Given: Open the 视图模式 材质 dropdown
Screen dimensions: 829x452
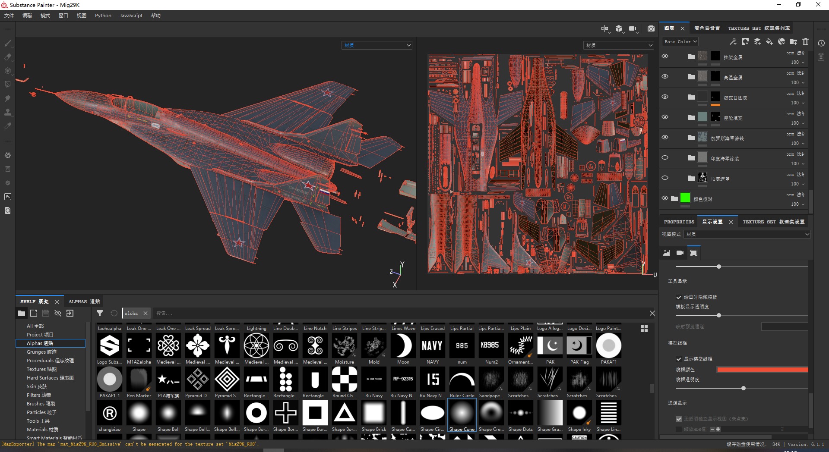Looking at the screenshot, I should tap(747, 234).
